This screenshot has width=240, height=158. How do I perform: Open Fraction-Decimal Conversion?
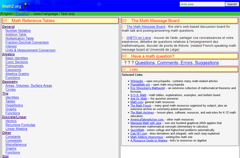27,42
